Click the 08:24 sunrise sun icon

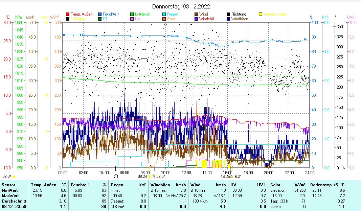click(x=149, y=176)
